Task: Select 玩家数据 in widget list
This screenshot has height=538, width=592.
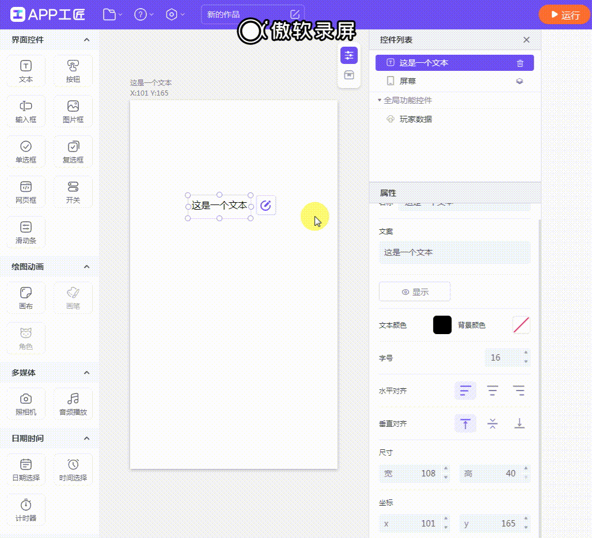Action: 454,119
